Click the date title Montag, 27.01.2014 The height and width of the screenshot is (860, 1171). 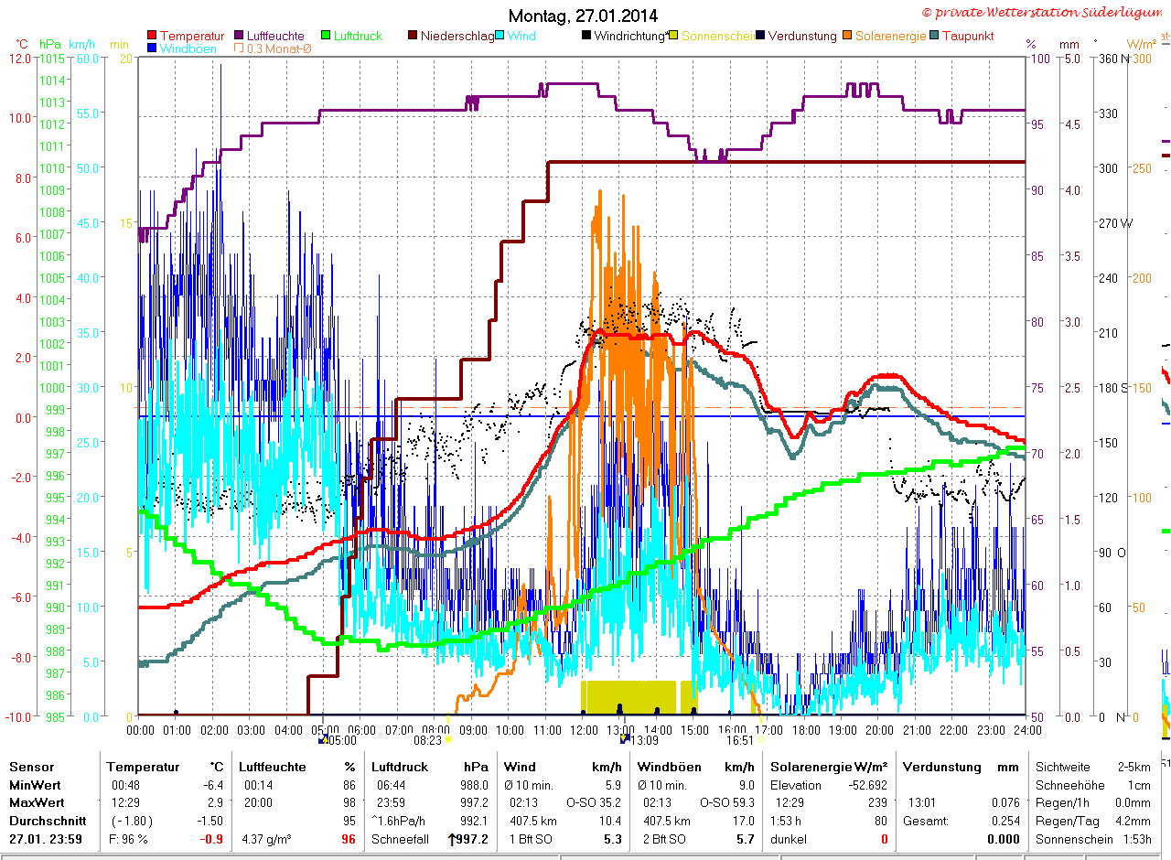click(x=583, y=16)
